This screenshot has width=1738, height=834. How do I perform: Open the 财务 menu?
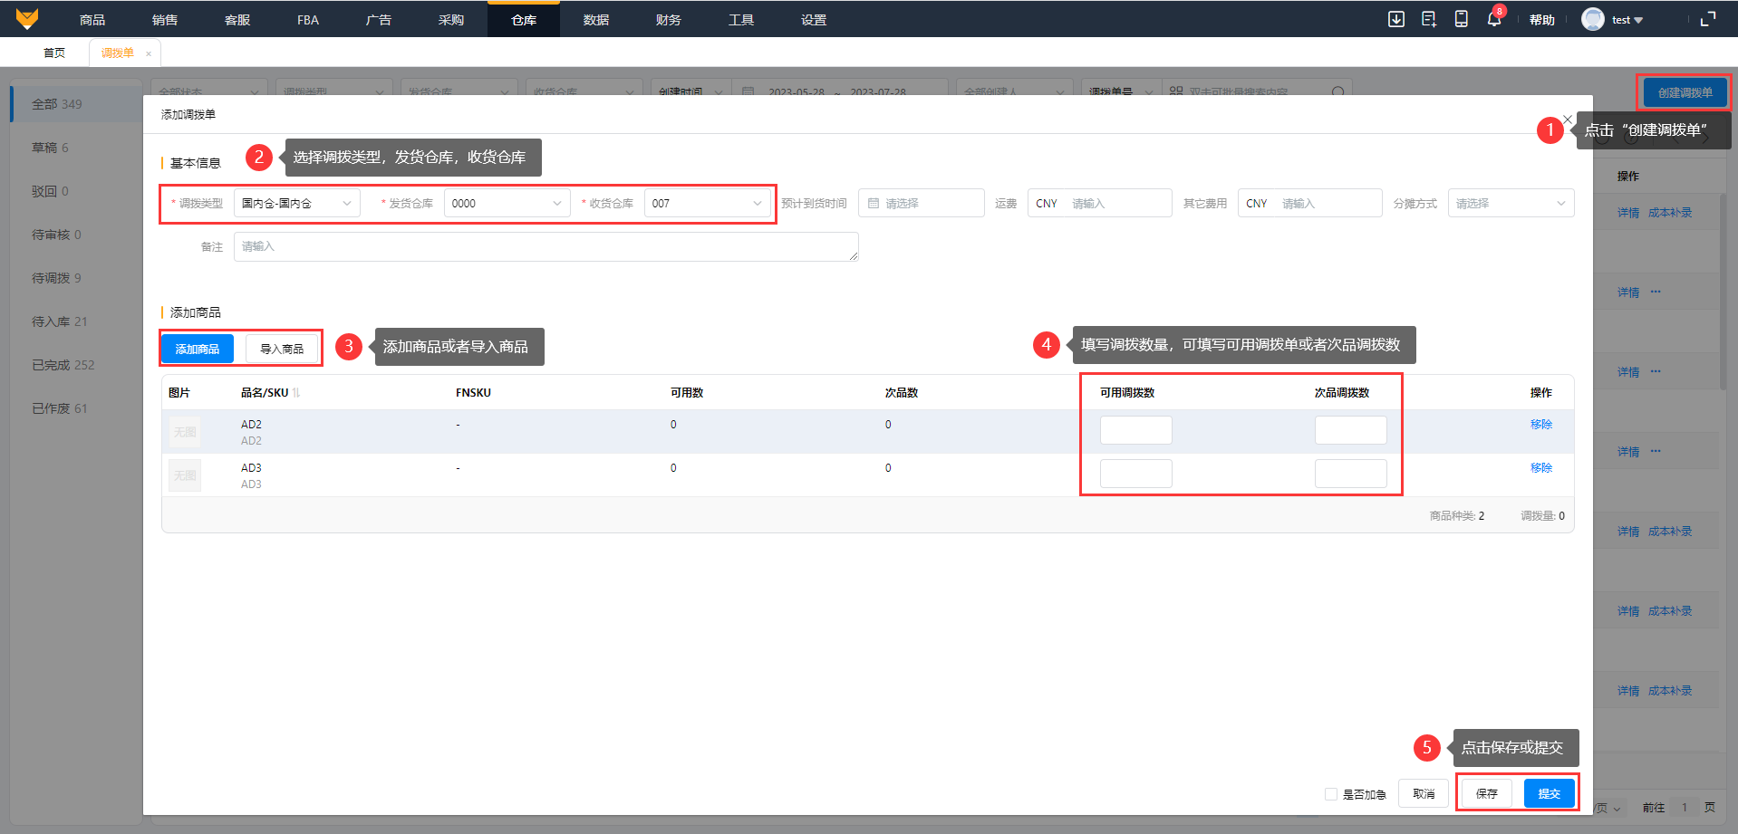pos(669,20)
